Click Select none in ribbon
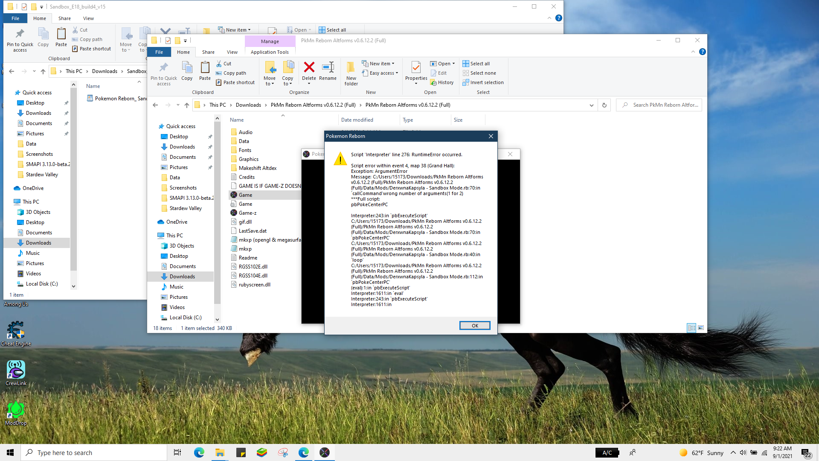 (479, 73)
